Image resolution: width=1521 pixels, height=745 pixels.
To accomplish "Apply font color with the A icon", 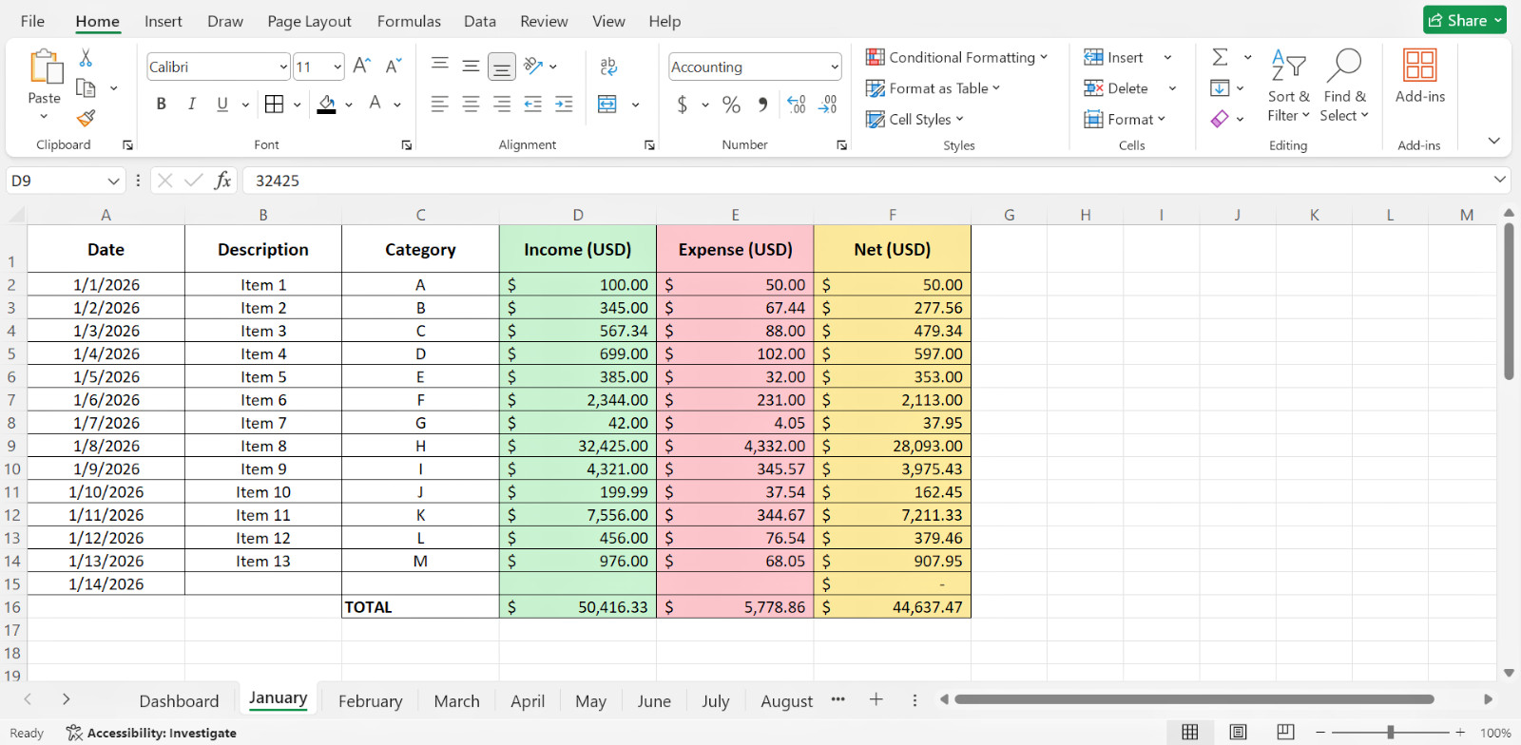I will point(375,104).
